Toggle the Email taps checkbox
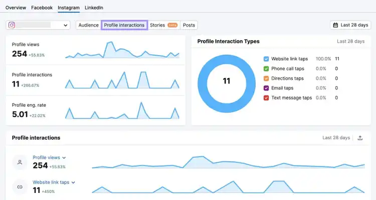 pyautogui.click(x=266, y=88)
